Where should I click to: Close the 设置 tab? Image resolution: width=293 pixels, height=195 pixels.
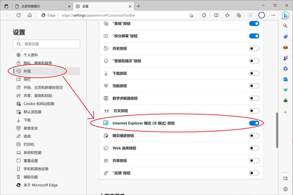130,6
